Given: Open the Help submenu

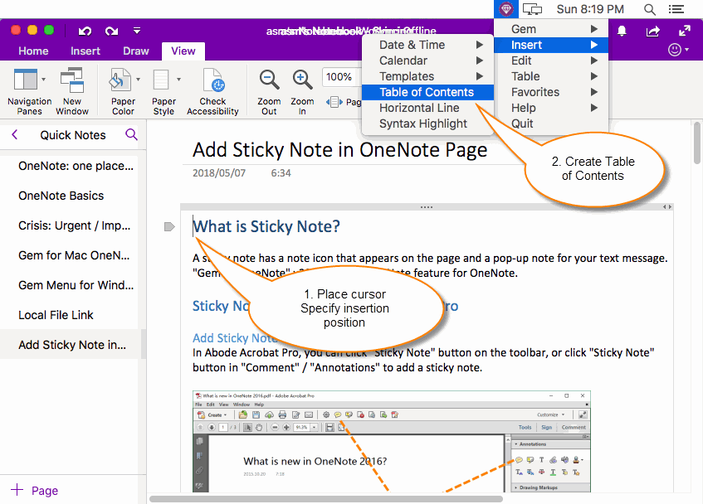Looking at the screenshot, I should (551, 108).
